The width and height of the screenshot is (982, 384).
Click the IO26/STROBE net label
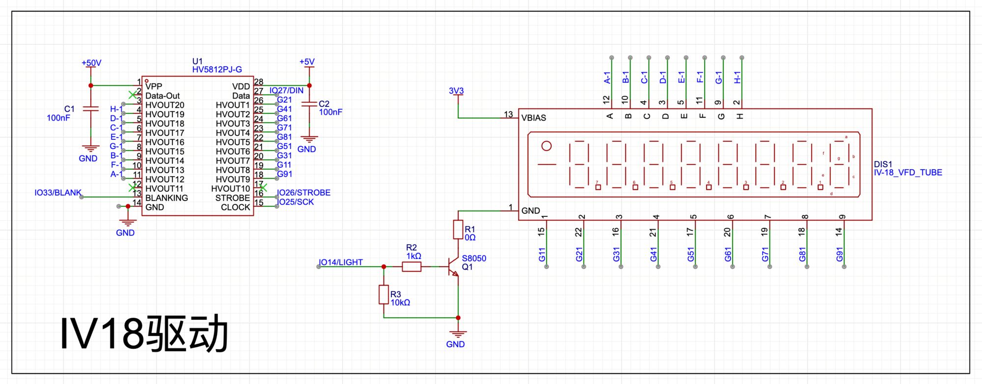point(303,193)
